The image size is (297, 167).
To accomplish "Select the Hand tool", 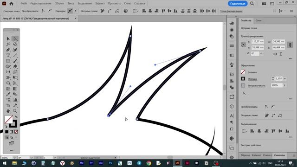I will (x=8, y=111).
